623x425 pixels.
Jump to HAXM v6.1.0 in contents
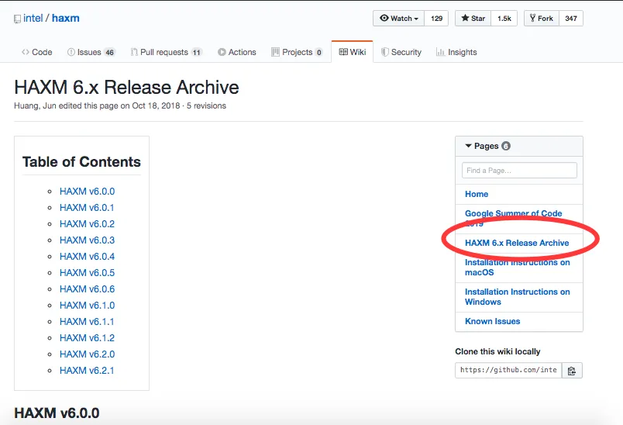[87, 306]
